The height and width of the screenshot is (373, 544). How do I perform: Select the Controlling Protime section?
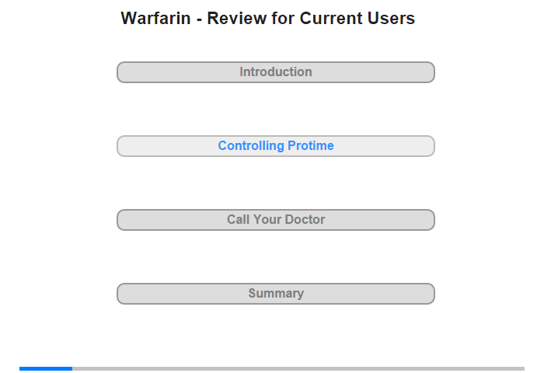point(275,146)
